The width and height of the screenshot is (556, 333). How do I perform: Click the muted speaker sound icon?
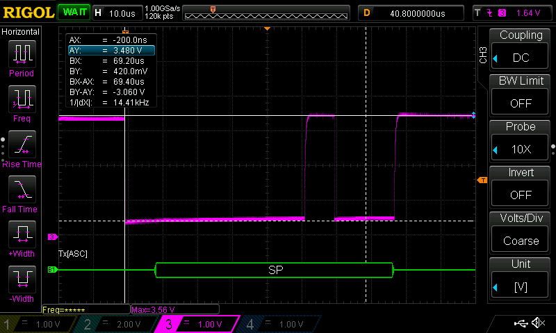(538, 323)
